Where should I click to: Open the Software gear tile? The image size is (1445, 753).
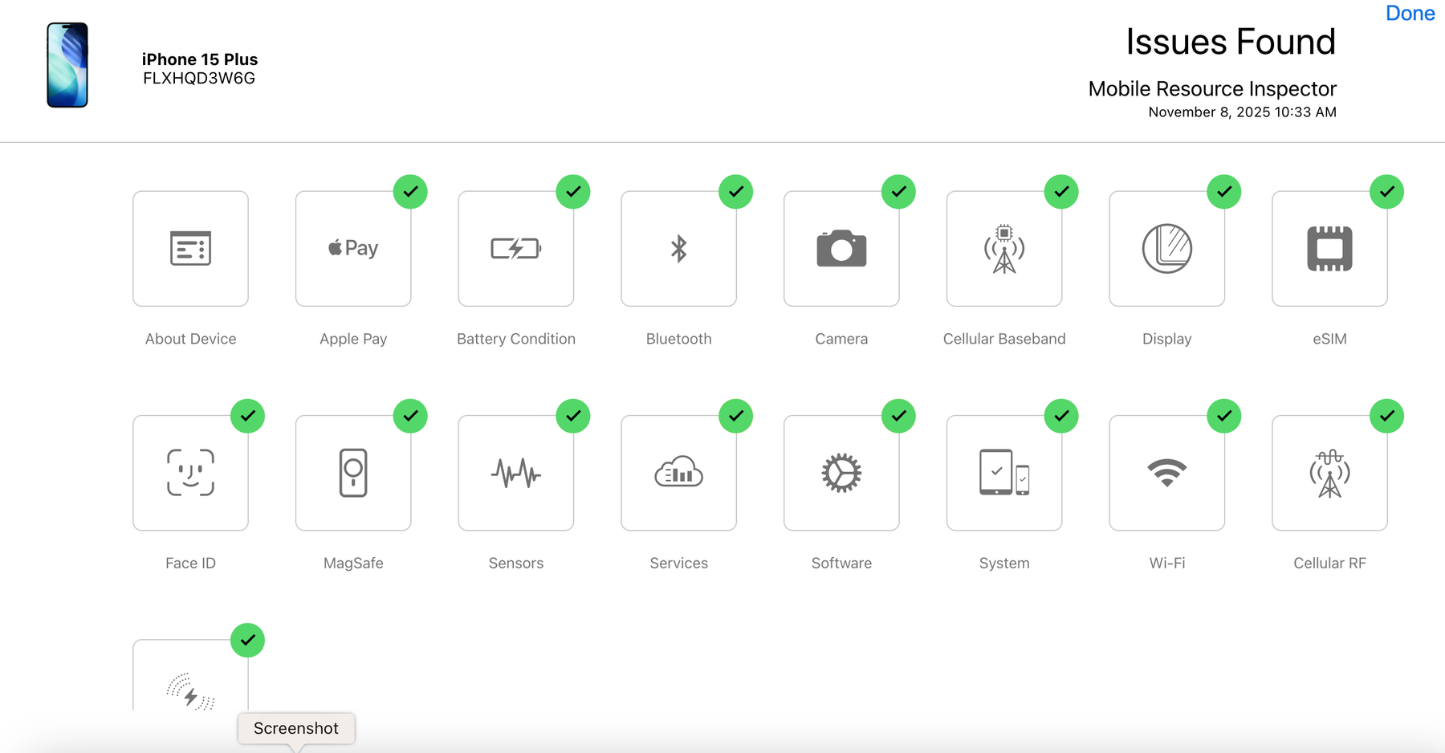(841, 473)
